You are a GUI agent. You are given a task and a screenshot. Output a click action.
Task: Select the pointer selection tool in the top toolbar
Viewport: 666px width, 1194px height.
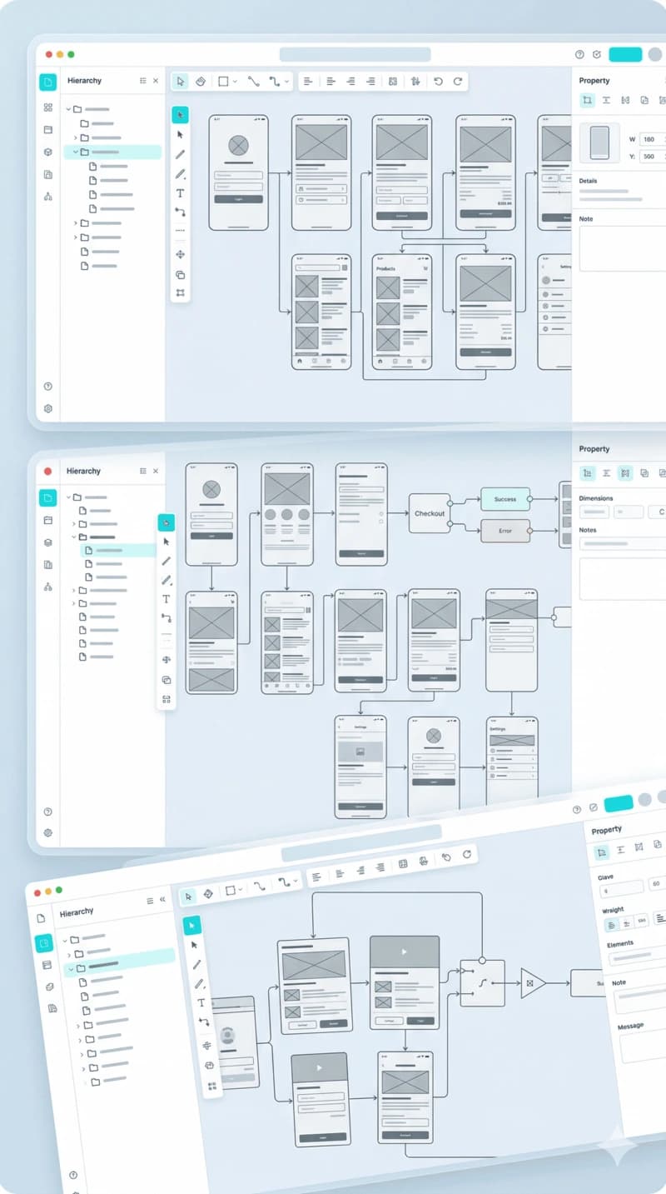pyautogui.click(x=179, y=81)
